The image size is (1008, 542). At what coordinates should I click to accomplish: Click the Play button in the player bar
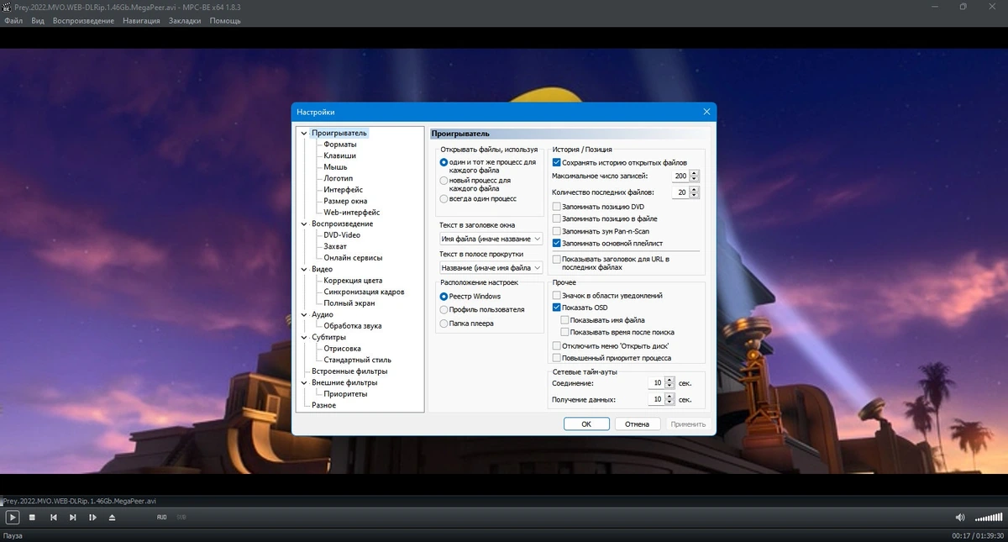click(13, 517)
